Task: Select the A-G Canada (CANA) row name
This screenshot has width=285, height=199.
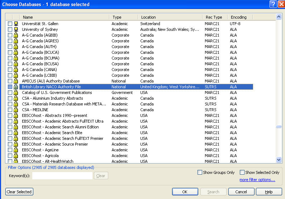Action: click(39, 70)
